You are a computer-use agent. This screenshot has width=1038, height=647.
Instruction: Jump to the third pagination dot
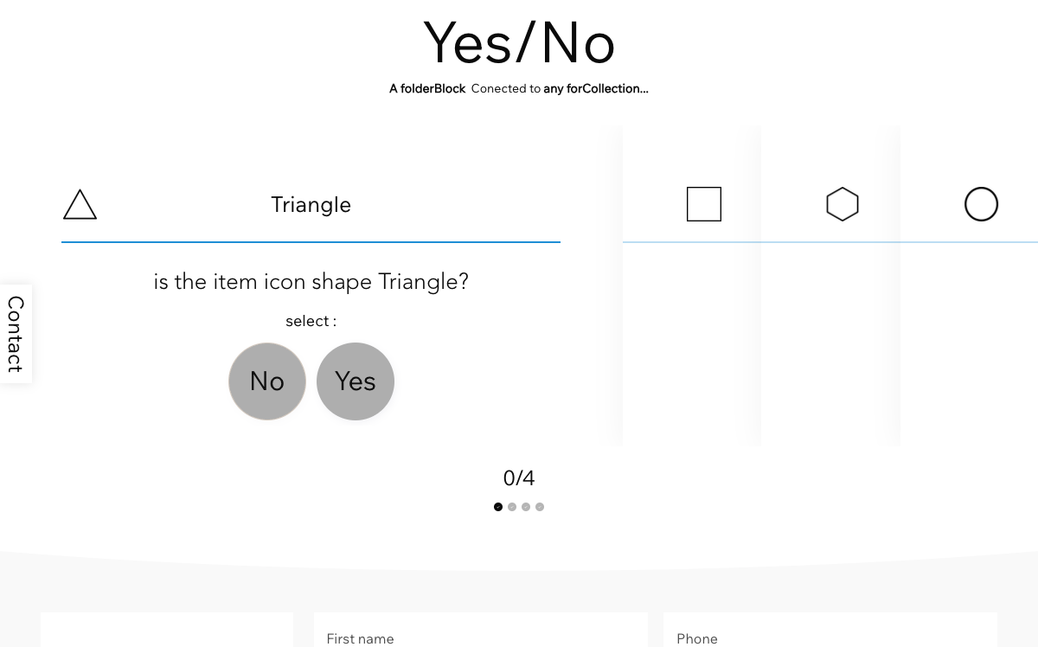(x=526, y=507)
